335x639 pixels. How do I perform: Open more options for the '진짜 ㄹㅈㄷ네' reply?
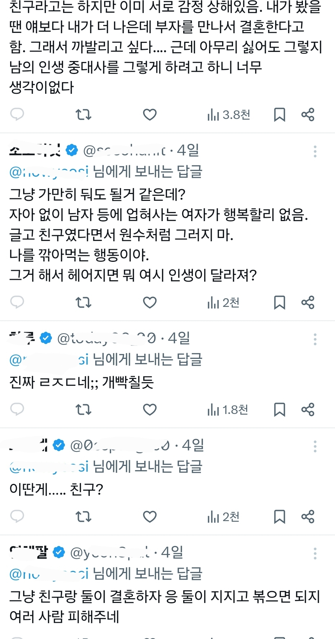(315, 339)
